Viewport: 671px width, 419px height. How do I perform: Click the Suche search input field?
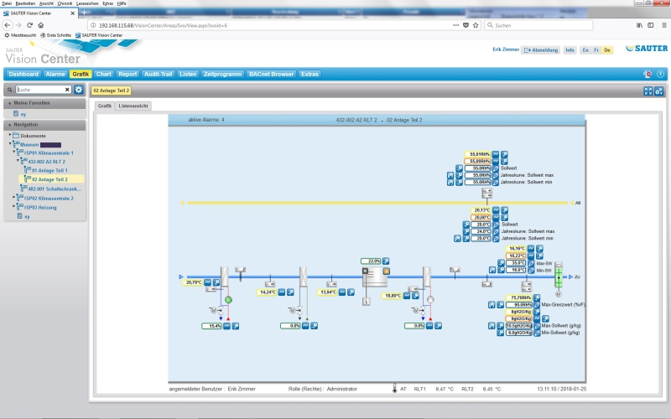coord(39,90)
